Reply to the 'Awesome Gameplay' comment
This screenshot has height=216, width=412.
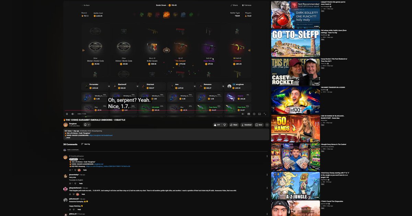pos(79,209)
